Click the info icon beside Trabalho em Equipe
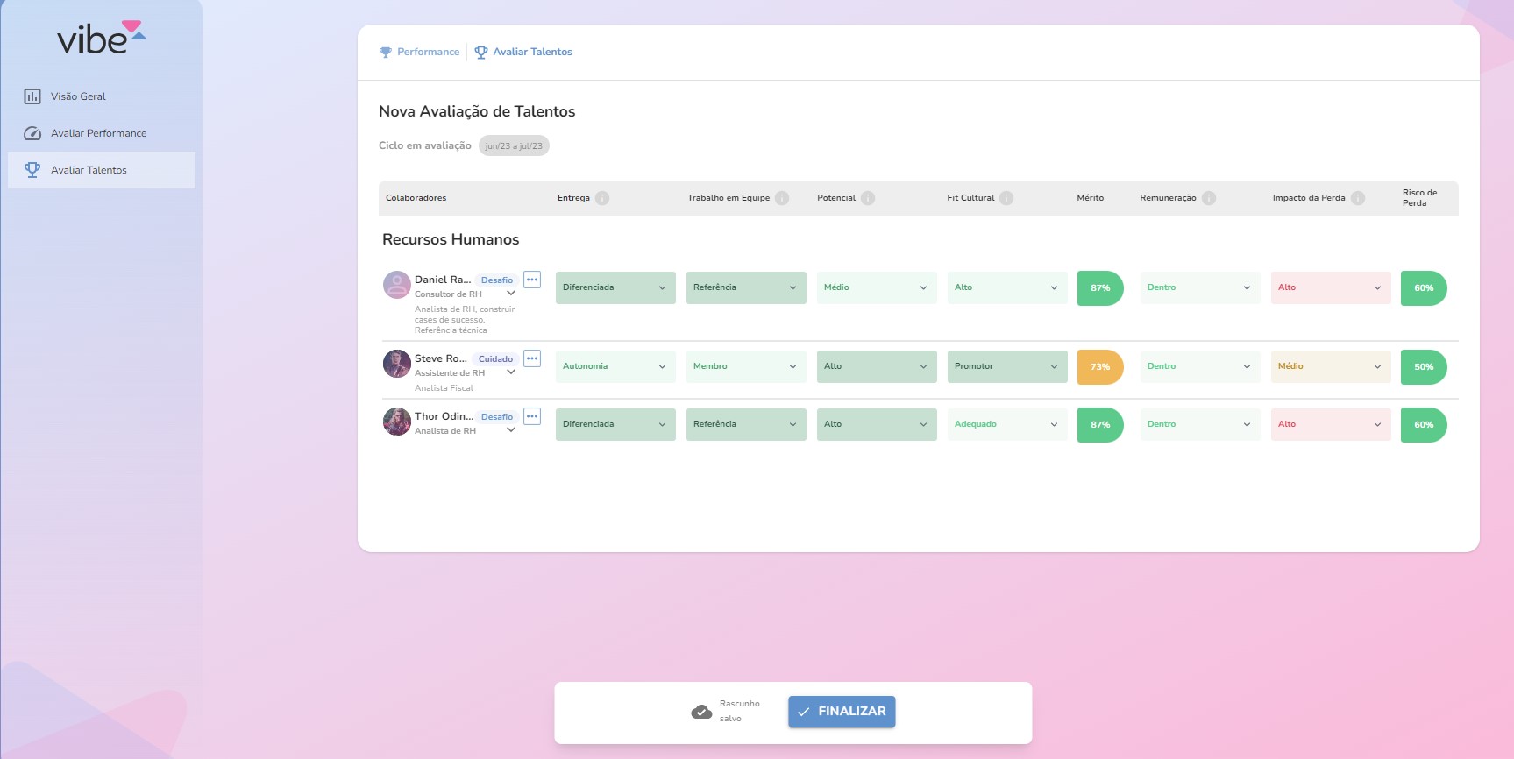 click(782, 198)
